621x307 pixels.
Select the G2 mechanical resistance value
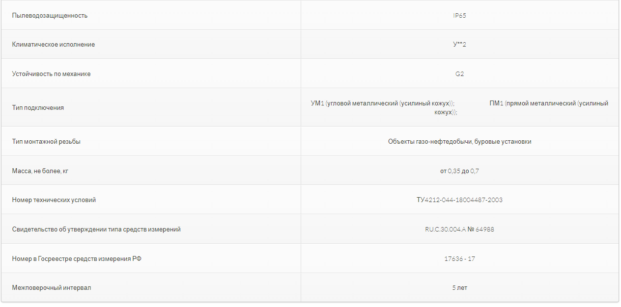(x=459, y=74)
